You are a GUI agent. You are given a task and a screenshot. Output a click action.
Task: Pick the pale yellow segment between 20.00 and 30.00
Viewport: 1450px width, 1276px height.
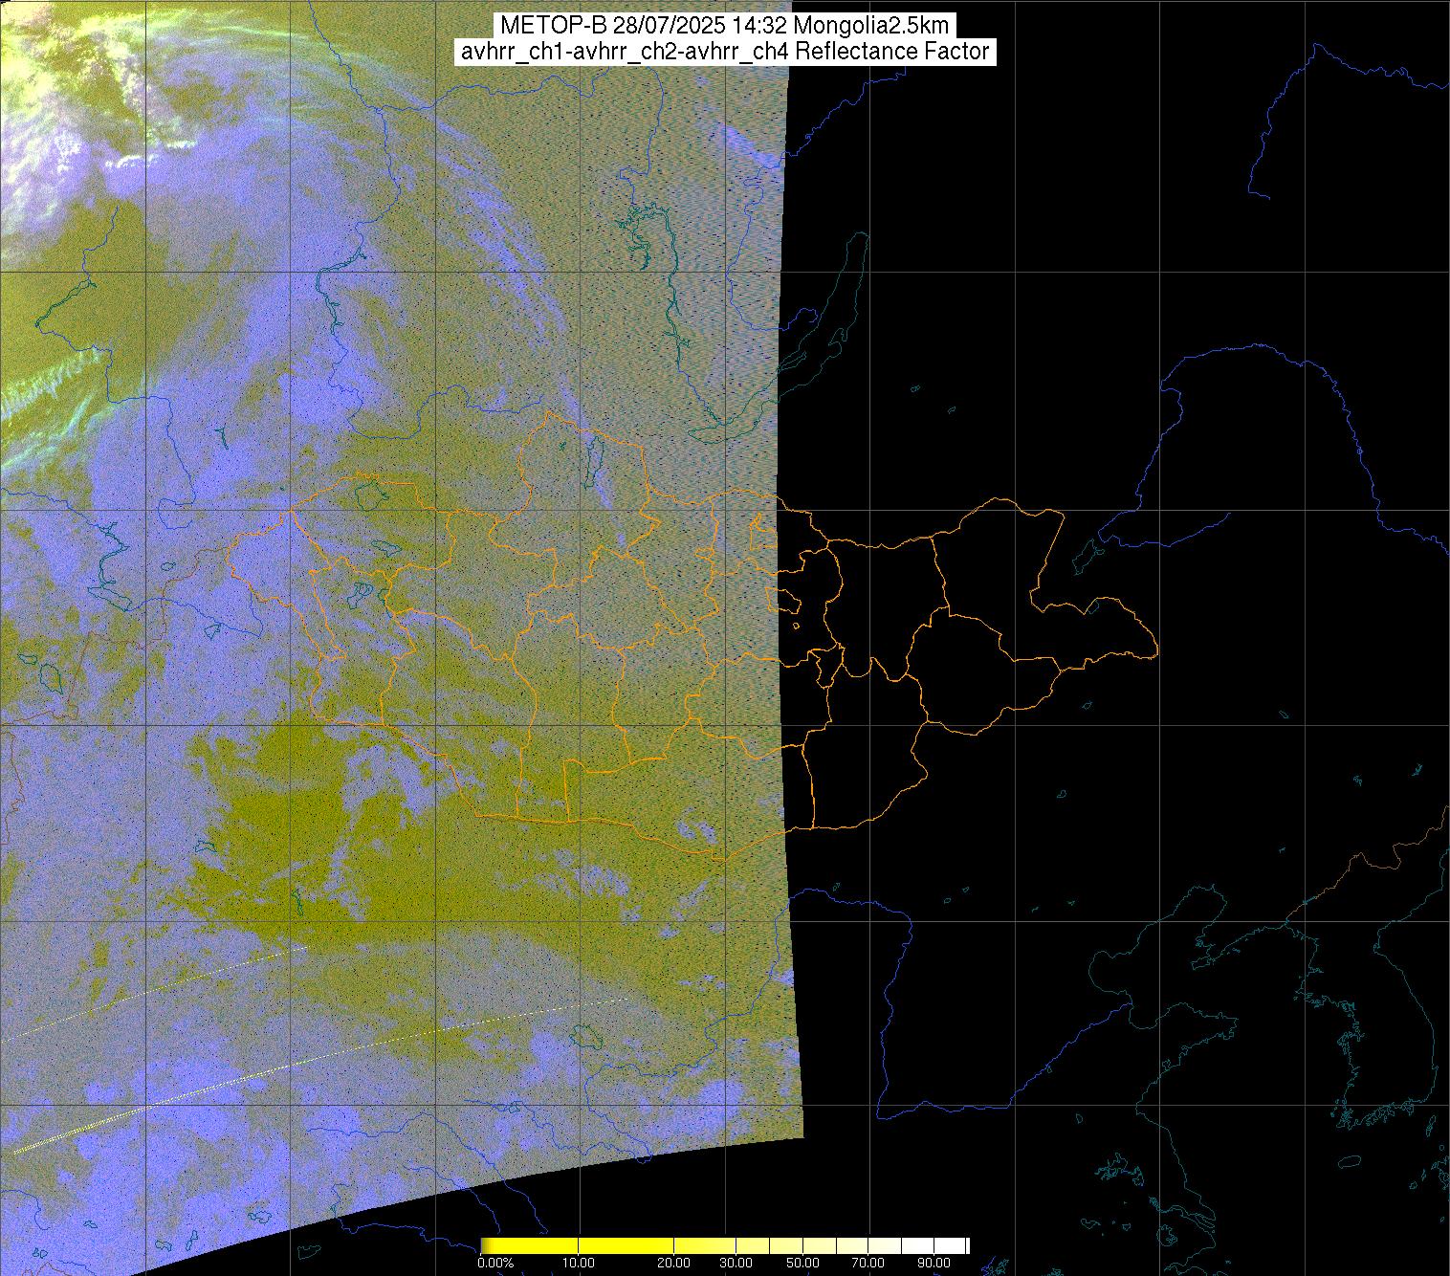pos(705,1245)
